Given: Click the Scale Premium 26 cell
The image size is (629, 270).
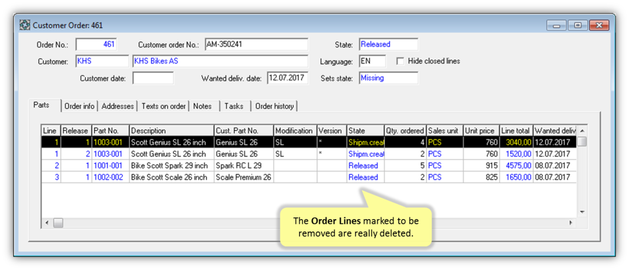Looking at the screenshot, I should (244, 177).
